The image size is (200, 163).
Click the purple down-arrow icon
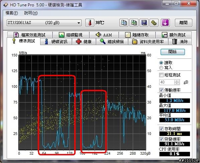tap(165, 23)
